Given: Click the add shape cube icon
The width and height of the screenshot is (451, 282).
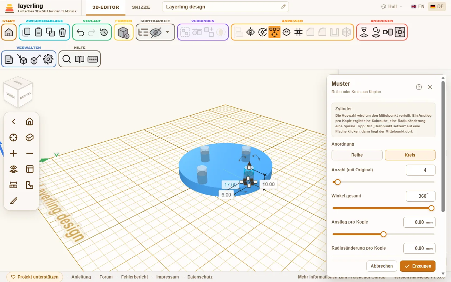Looking at the screenshot, I should pyautogui.click(x=124, y=32).
